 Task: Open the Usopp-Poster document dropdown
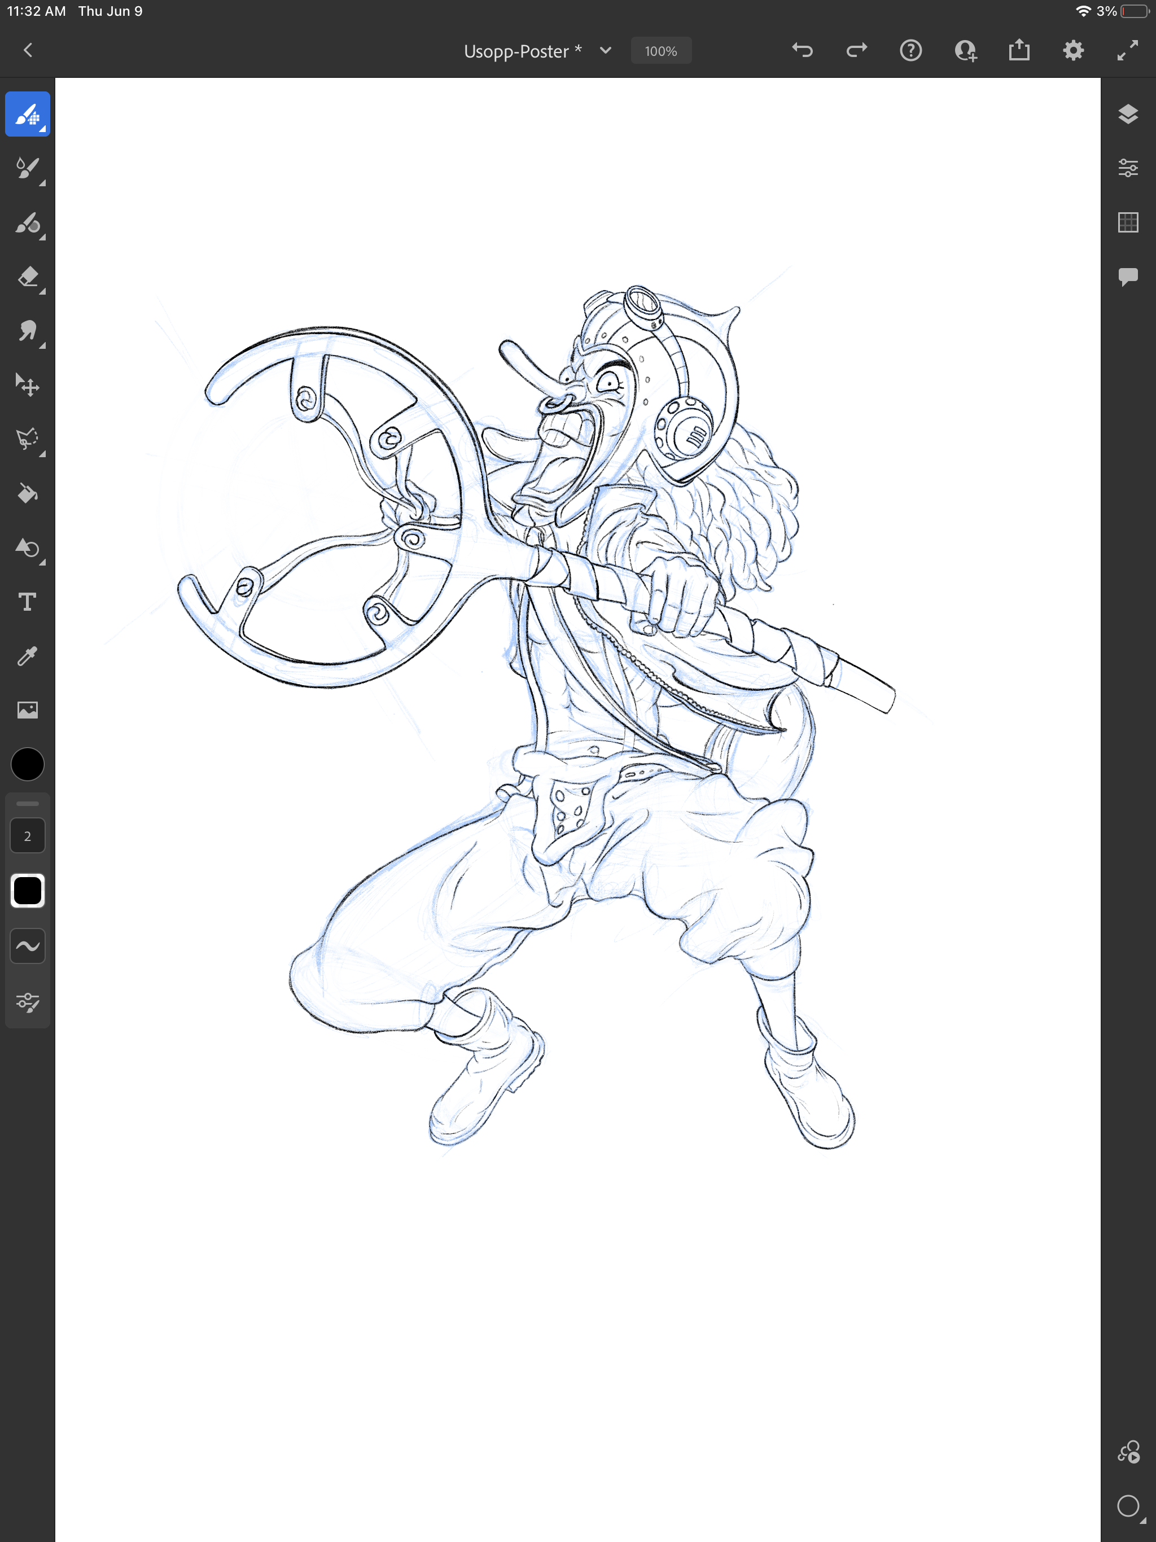[605, 50]
